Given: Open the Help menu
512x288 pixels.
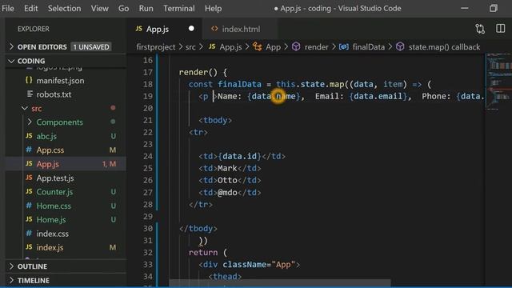Looking at the screenshot, I should [x=214, y=8].
